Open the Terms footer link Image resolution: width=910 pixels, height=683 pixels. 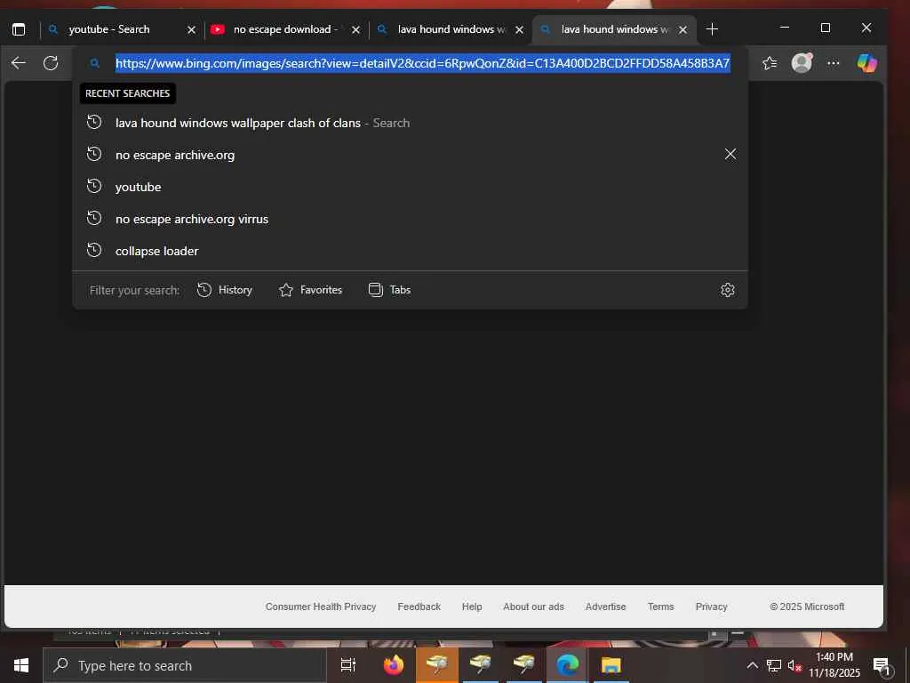pos(660,607)
